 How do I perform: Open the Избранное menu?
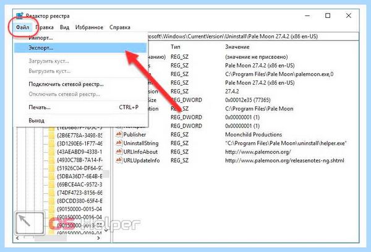[x=89, y=27]
